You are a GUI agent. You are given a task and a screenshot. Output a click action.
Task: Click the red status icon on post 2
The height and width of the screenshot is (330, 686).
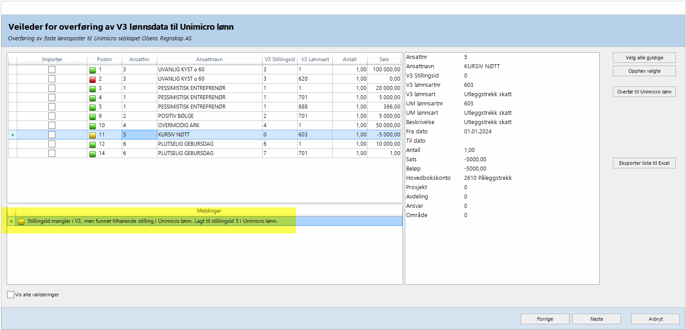coord(93,79)
